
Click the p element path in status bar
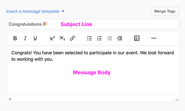pos(10,99)
